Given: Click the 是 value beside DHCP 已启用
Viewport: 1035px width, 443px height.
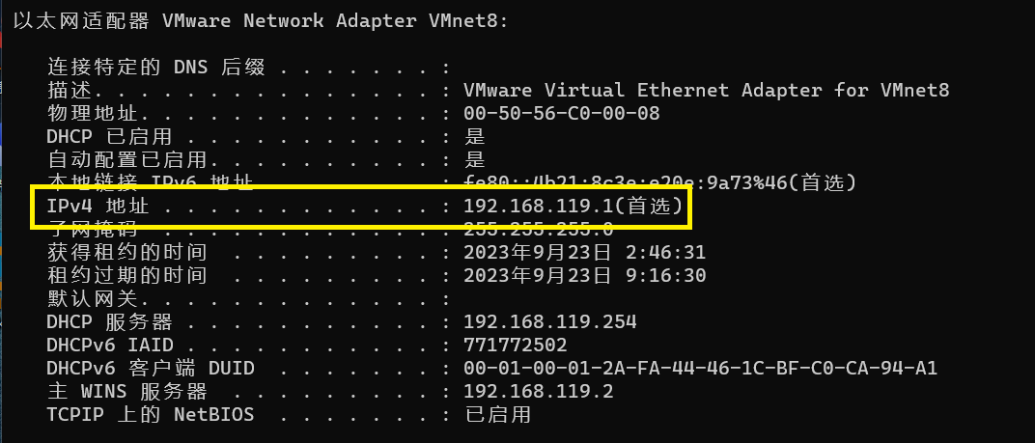Looking at the screenshot, I should point(474,137).
